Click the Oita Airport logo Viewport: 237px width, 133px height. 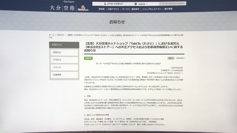point(62,6)
